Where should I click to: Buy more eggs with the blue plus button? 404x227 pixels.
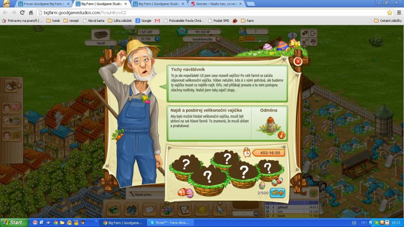pyautogui.click(x=277, y=193)
